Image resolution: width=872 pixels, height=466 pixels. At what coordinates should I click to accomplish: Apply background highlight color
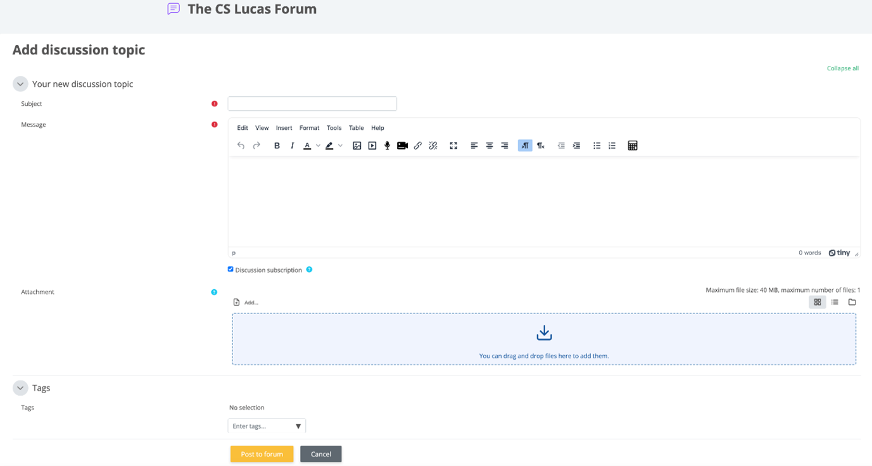point(329,146)
